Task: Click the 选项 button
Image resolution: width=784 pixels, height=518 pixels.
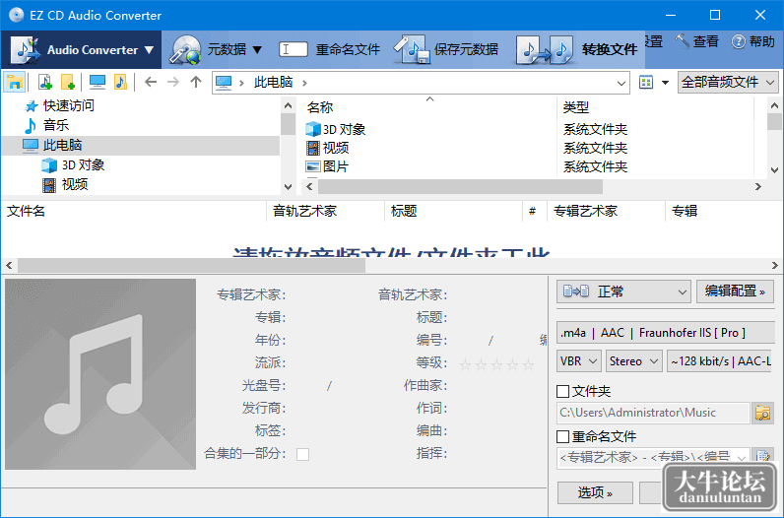Action: [595, 493]
